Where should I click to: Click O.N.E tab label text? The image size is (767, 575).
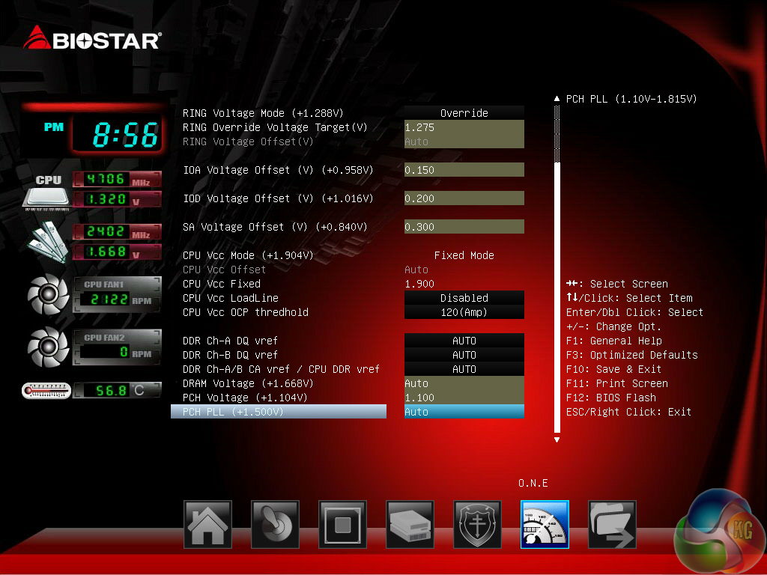(x=533, y=483)
